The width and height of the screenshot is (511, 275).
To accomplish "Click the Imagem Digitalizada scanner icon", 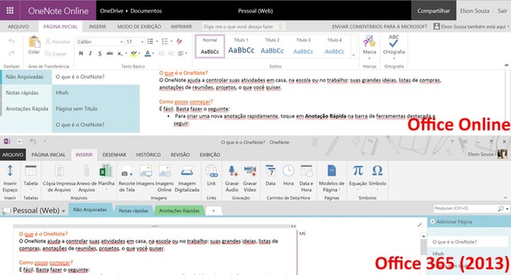I will point(187,171).
